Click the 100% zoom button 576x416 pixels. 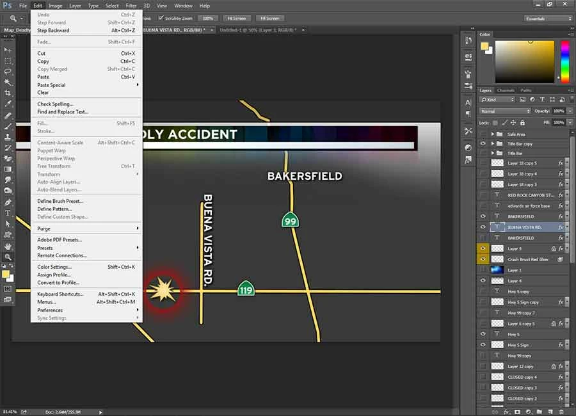(208, 18)
